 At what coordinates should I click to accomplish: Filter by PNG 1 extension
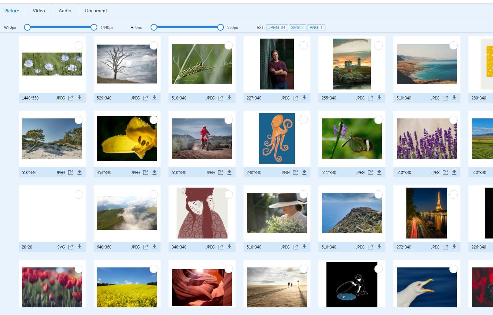point(316,28)
